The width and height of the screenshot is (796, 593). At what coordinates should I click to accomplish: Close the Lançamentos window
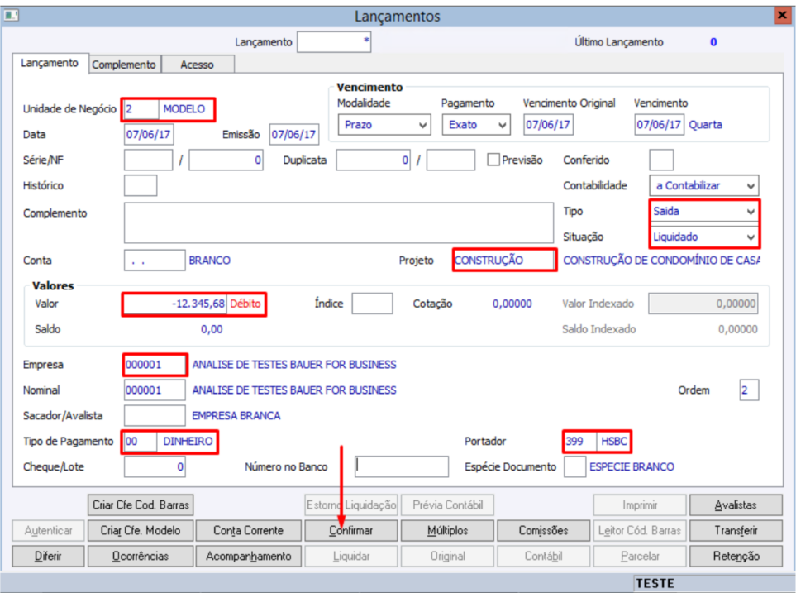(x=782, y=15)
